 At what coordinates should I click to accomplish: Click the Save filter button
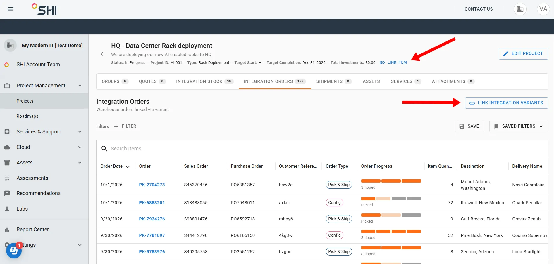tap(469, 126)
